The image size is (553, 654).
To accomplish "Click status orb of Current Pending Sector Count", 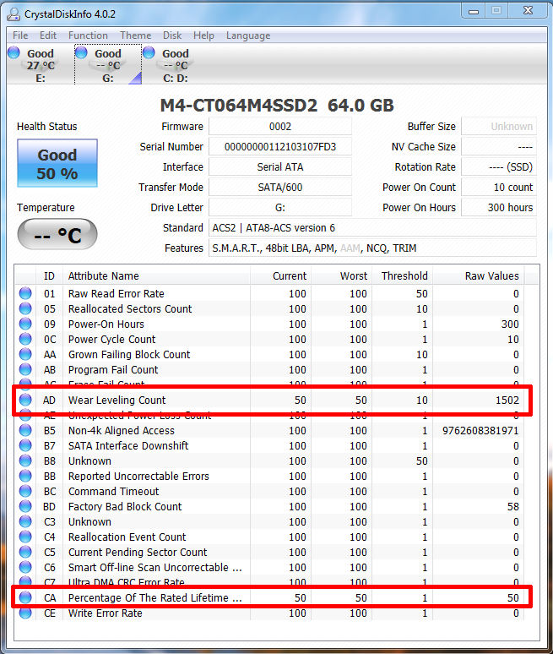I will click(x=25, y=552).
